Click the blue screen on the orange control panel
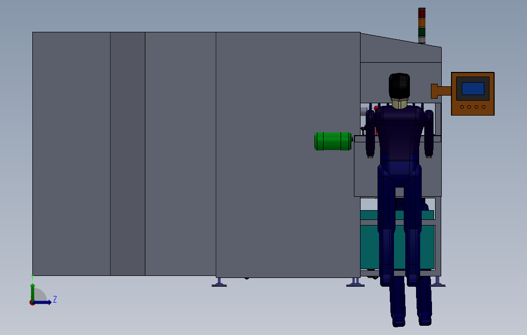Image resolution: width=527 pixels, height=335 pixels. click(473, 89)
